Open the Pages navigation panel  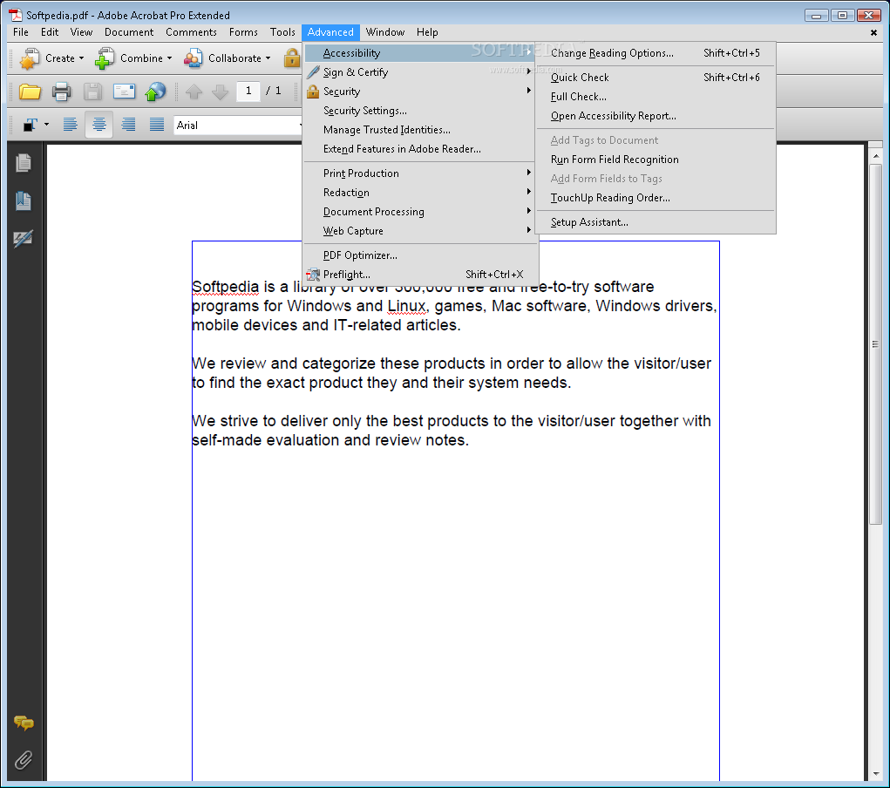[24, 163]
